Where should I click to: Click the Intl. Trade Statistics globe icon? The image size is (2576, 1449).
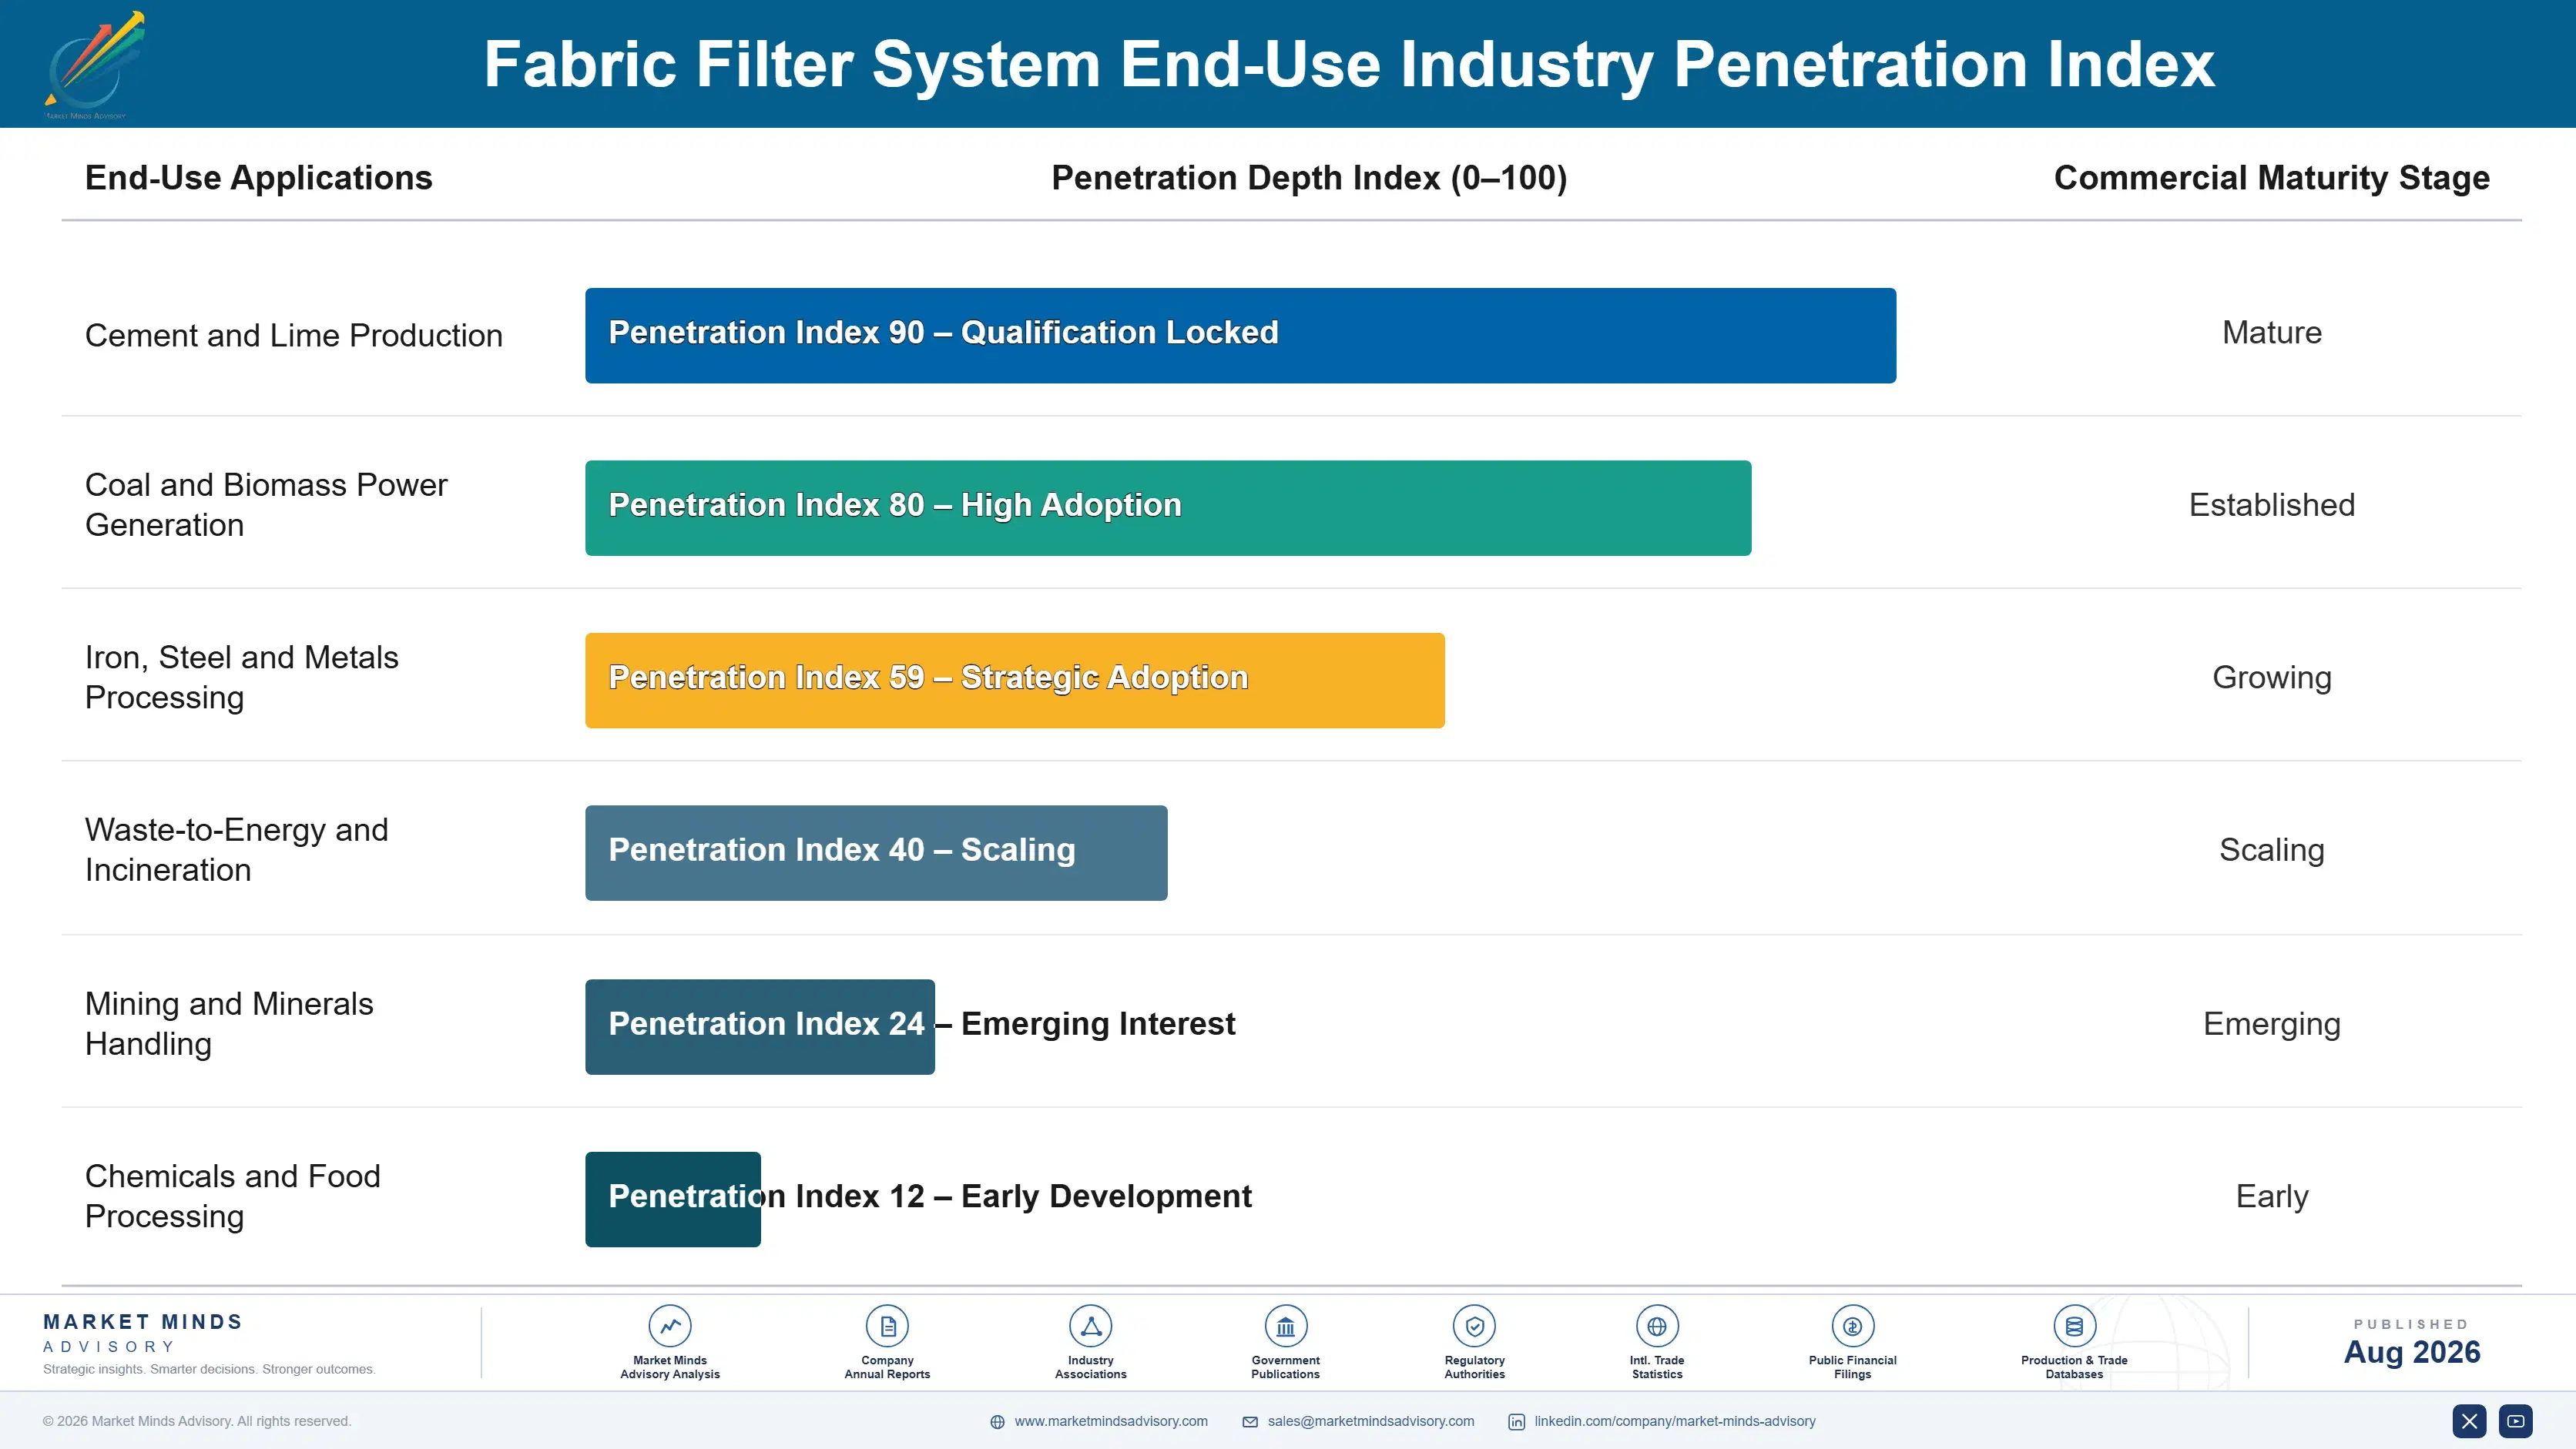click(x=1657, y=1326)
